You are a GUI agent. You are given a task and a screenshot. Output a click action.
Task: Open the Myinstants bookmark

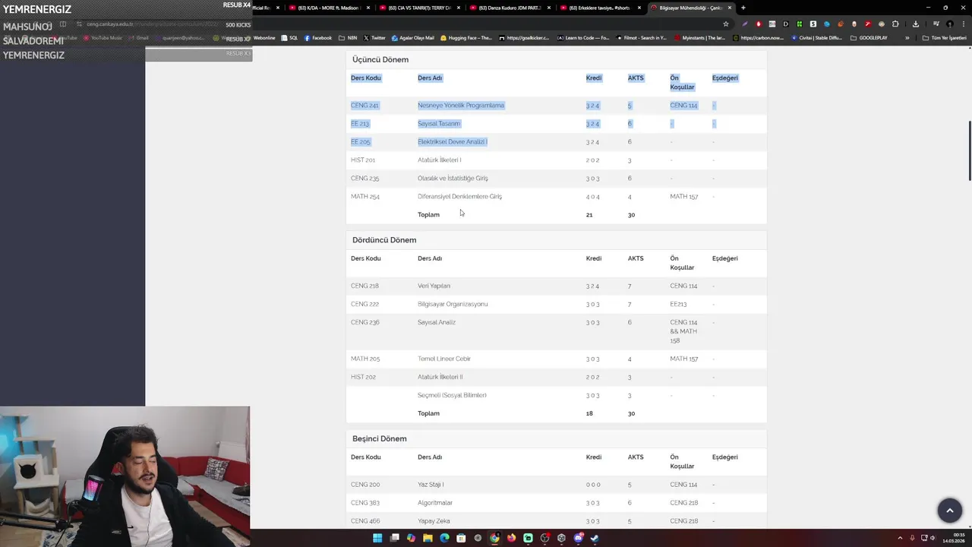click(699, 38)
